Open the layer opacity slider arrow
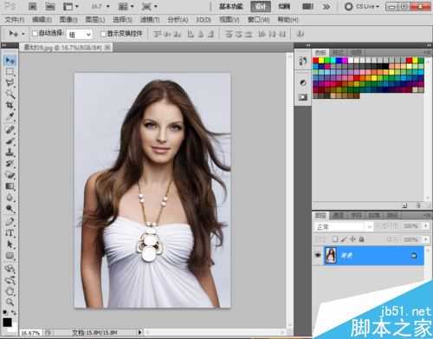Image resolution: width=433 pixels, height=339 pixels. [426, 225]
